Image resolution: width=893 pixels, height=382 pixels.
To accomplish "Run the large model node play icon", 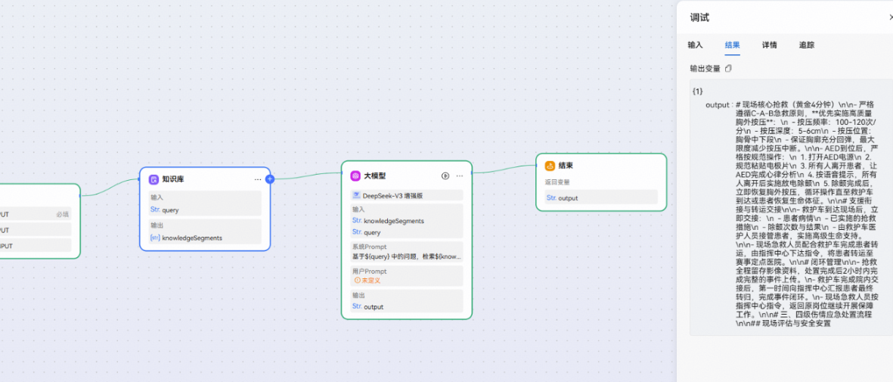I will 445,175.
